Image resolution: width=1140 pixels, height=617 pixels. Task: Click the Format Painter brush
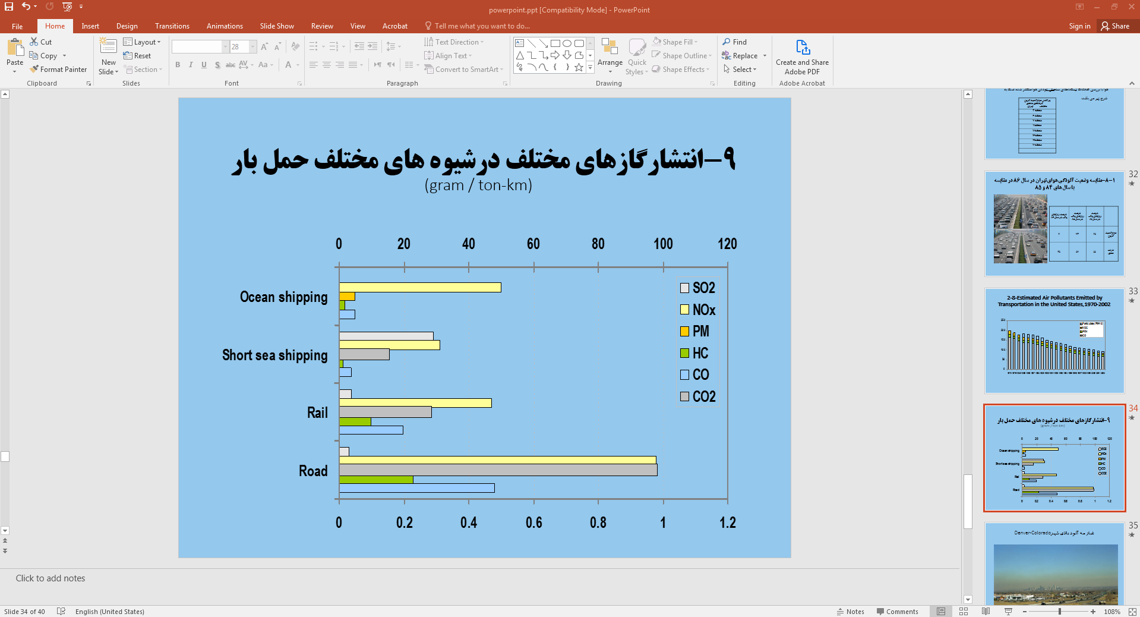point(58,69)
